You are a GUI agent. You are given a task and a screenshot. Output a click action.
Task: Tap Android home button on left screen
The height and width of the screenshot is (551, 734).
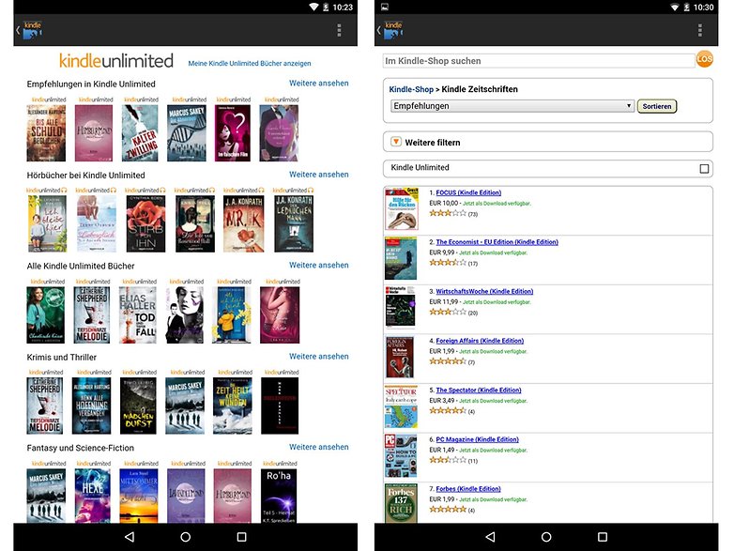pos(185,537)
